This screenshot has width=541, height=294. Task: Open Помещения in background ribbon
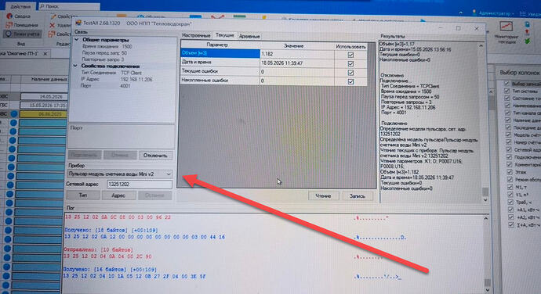(22, 25)
